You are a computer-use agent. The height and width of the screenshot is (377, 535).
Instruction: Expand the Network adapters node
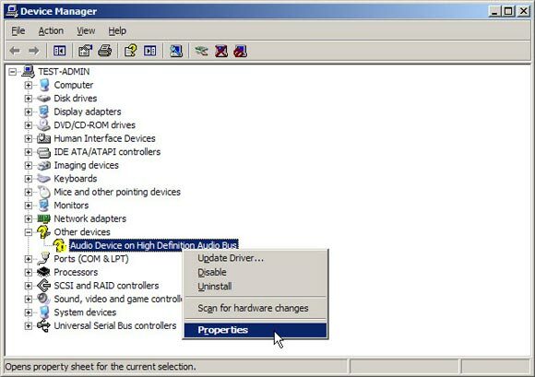tap(29, 218)
